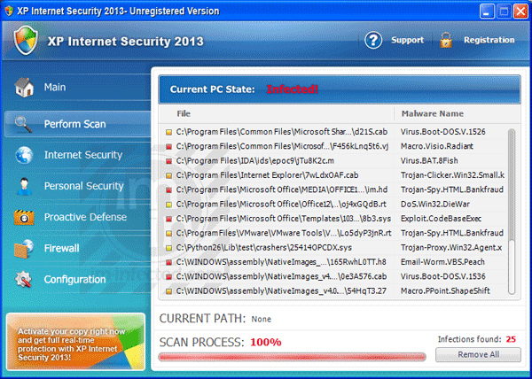This screenshot has width=532, height=379.
Task: Click red threat icon of 165RwhL0TT.h8 row
Action: tap(168, 262)
